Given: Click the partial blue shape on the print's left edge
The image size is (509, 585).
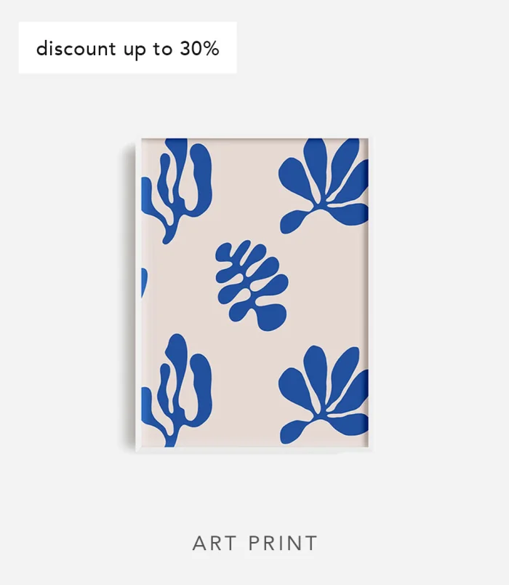Looking at the screenshot, I should (144, 282).
